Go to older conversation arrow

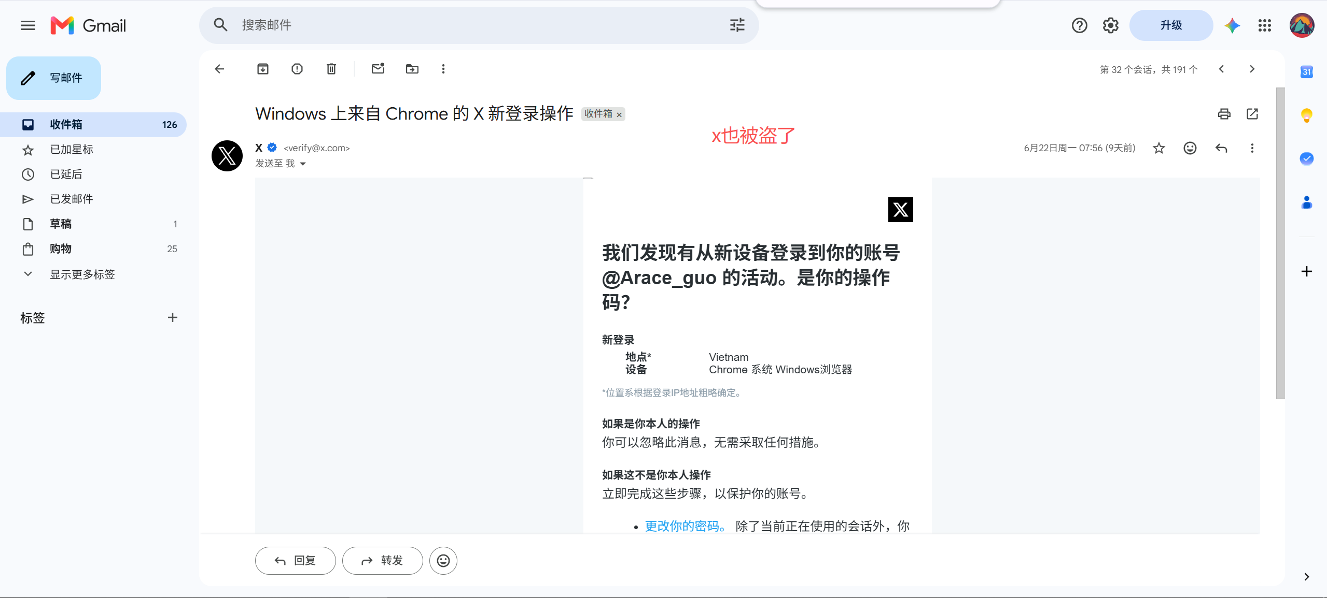(x=1252, y=69)
